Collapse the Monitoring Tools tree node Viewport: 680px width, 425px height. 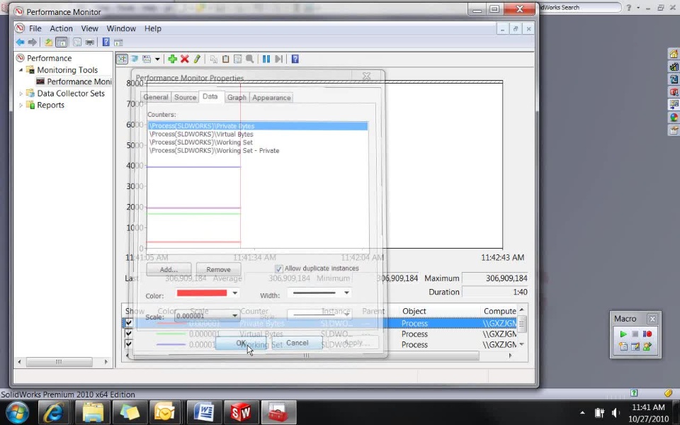[x=21, y=70]
